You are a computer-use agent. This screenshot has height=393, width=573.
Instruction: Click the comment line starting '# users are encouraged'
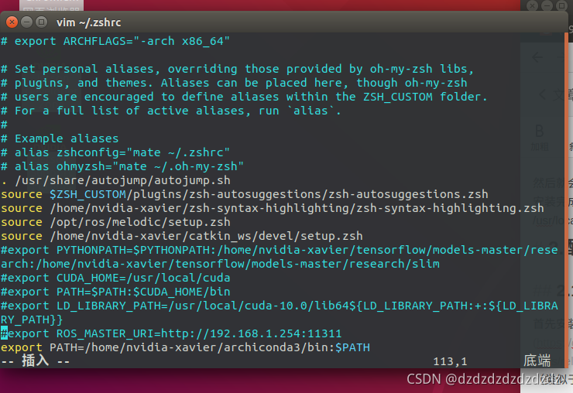point(244,97)
